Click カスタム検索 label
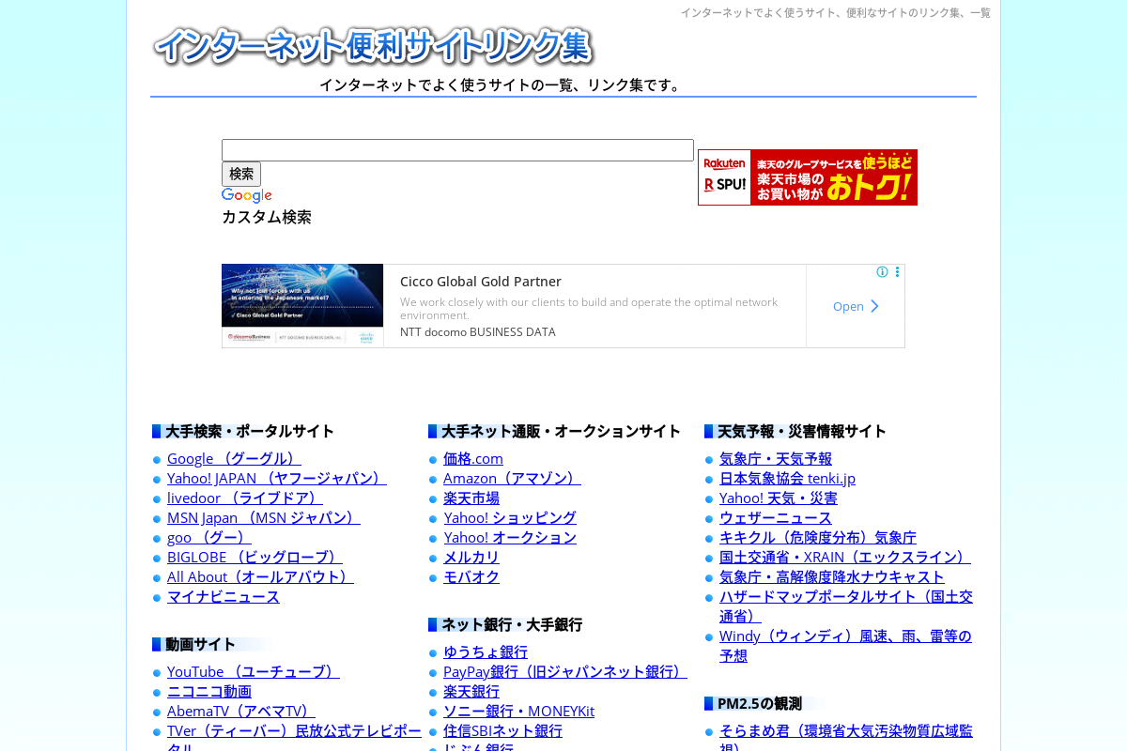This screenshot has width=1127, height=751. tap(267, 218)
